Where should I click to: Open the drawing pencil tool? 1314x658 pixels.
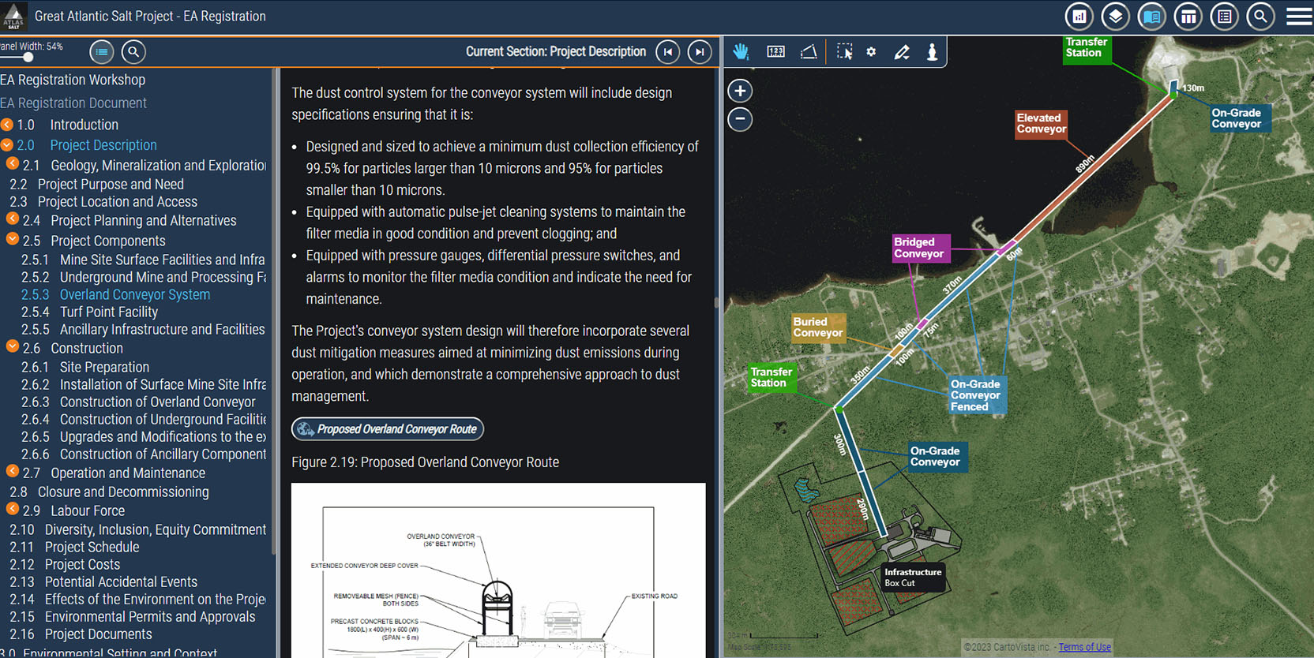[901, 52]
